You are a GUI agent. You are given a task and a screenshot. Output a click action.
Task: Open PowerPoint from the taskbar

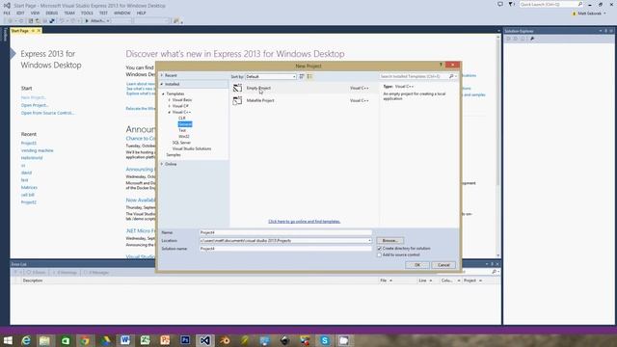coord(165,340)
